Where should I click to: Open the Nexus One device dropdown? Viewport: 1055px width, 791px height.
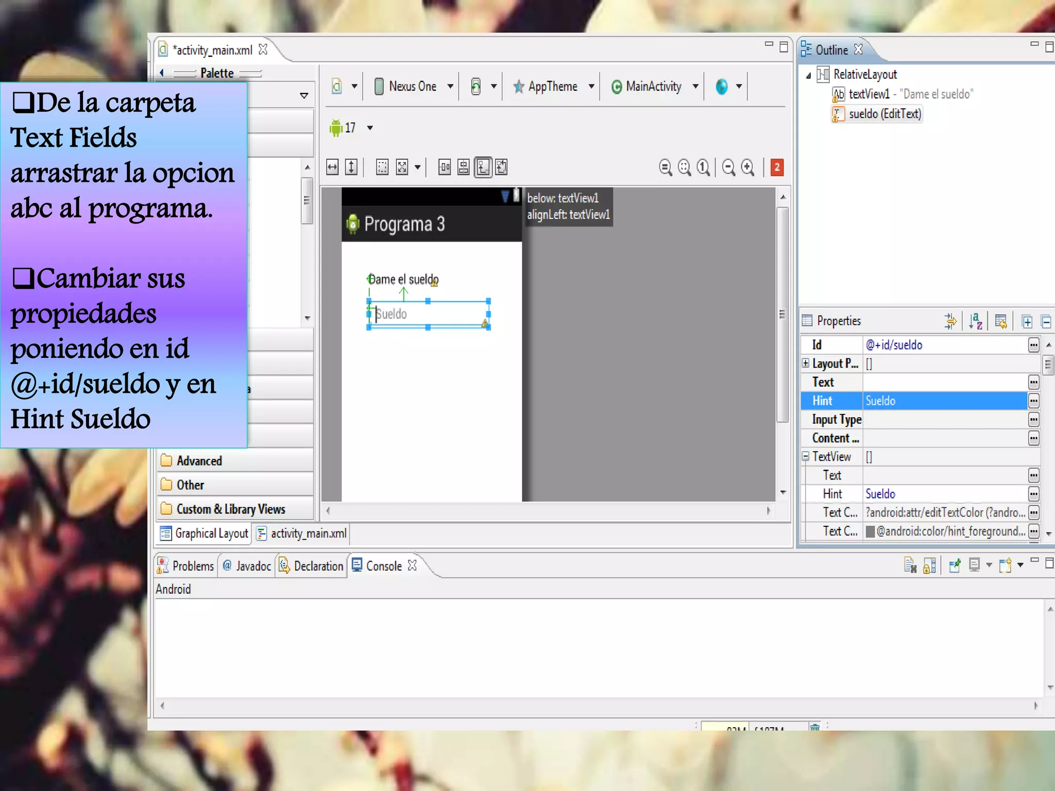click(x=414, y=87)
